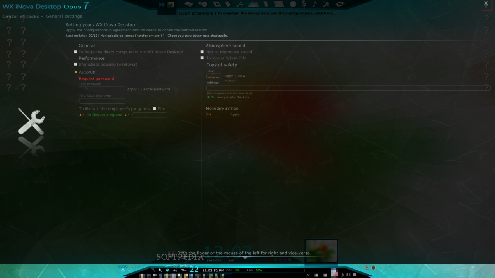Click the music note icon in bottom tray
This screenshot has width=495, height=278.
pos(342,275)
